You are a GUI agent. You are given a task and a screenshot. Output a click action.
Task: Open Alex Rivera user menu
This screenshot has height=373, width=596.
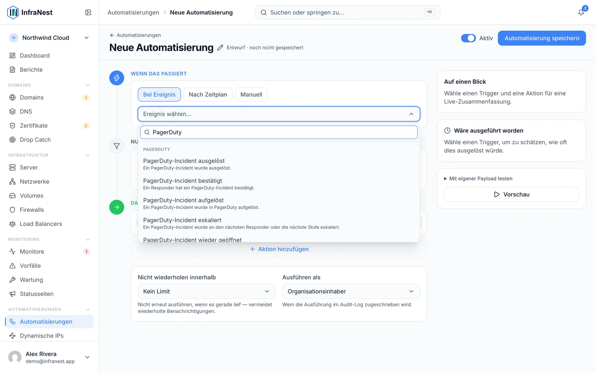click(49, 357)
